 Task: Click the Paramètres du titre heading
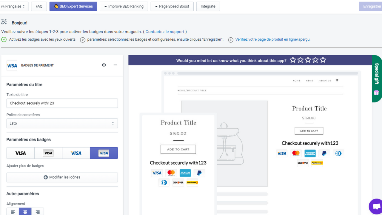tap(24, 85)
